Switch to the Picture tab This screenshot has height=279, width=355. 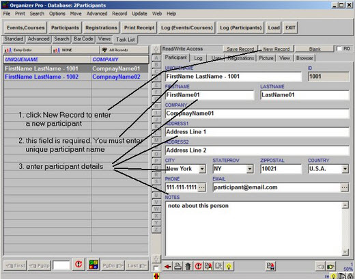point(266,58)
